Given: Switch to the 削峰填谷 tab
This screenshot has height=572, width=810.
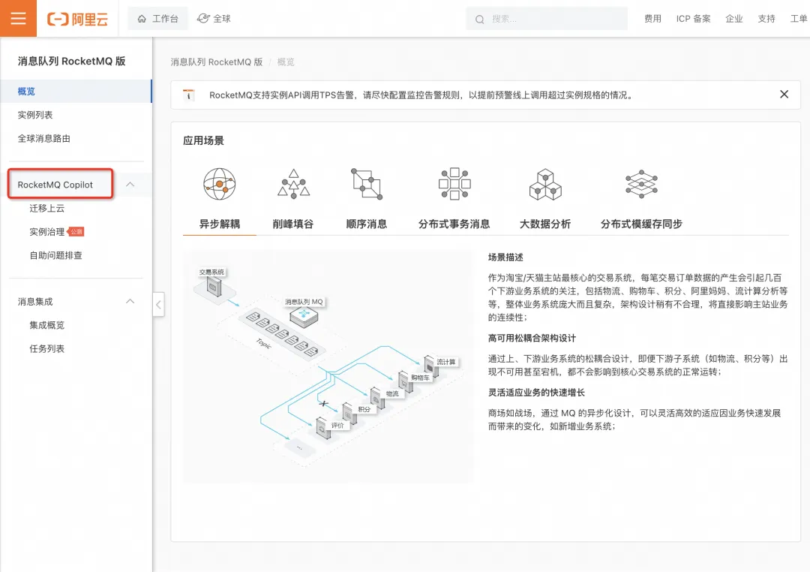Looking at the screenshot, I should (x=293, y=224).
